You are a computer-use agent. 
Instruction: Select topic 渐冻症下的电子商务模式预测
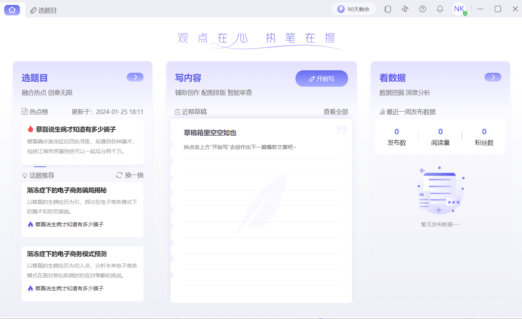[83, 274]
